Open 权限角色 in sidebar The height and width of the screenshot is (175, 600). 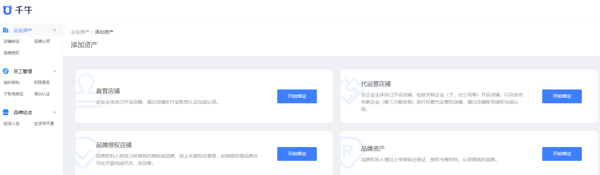[x=42, y=83]
